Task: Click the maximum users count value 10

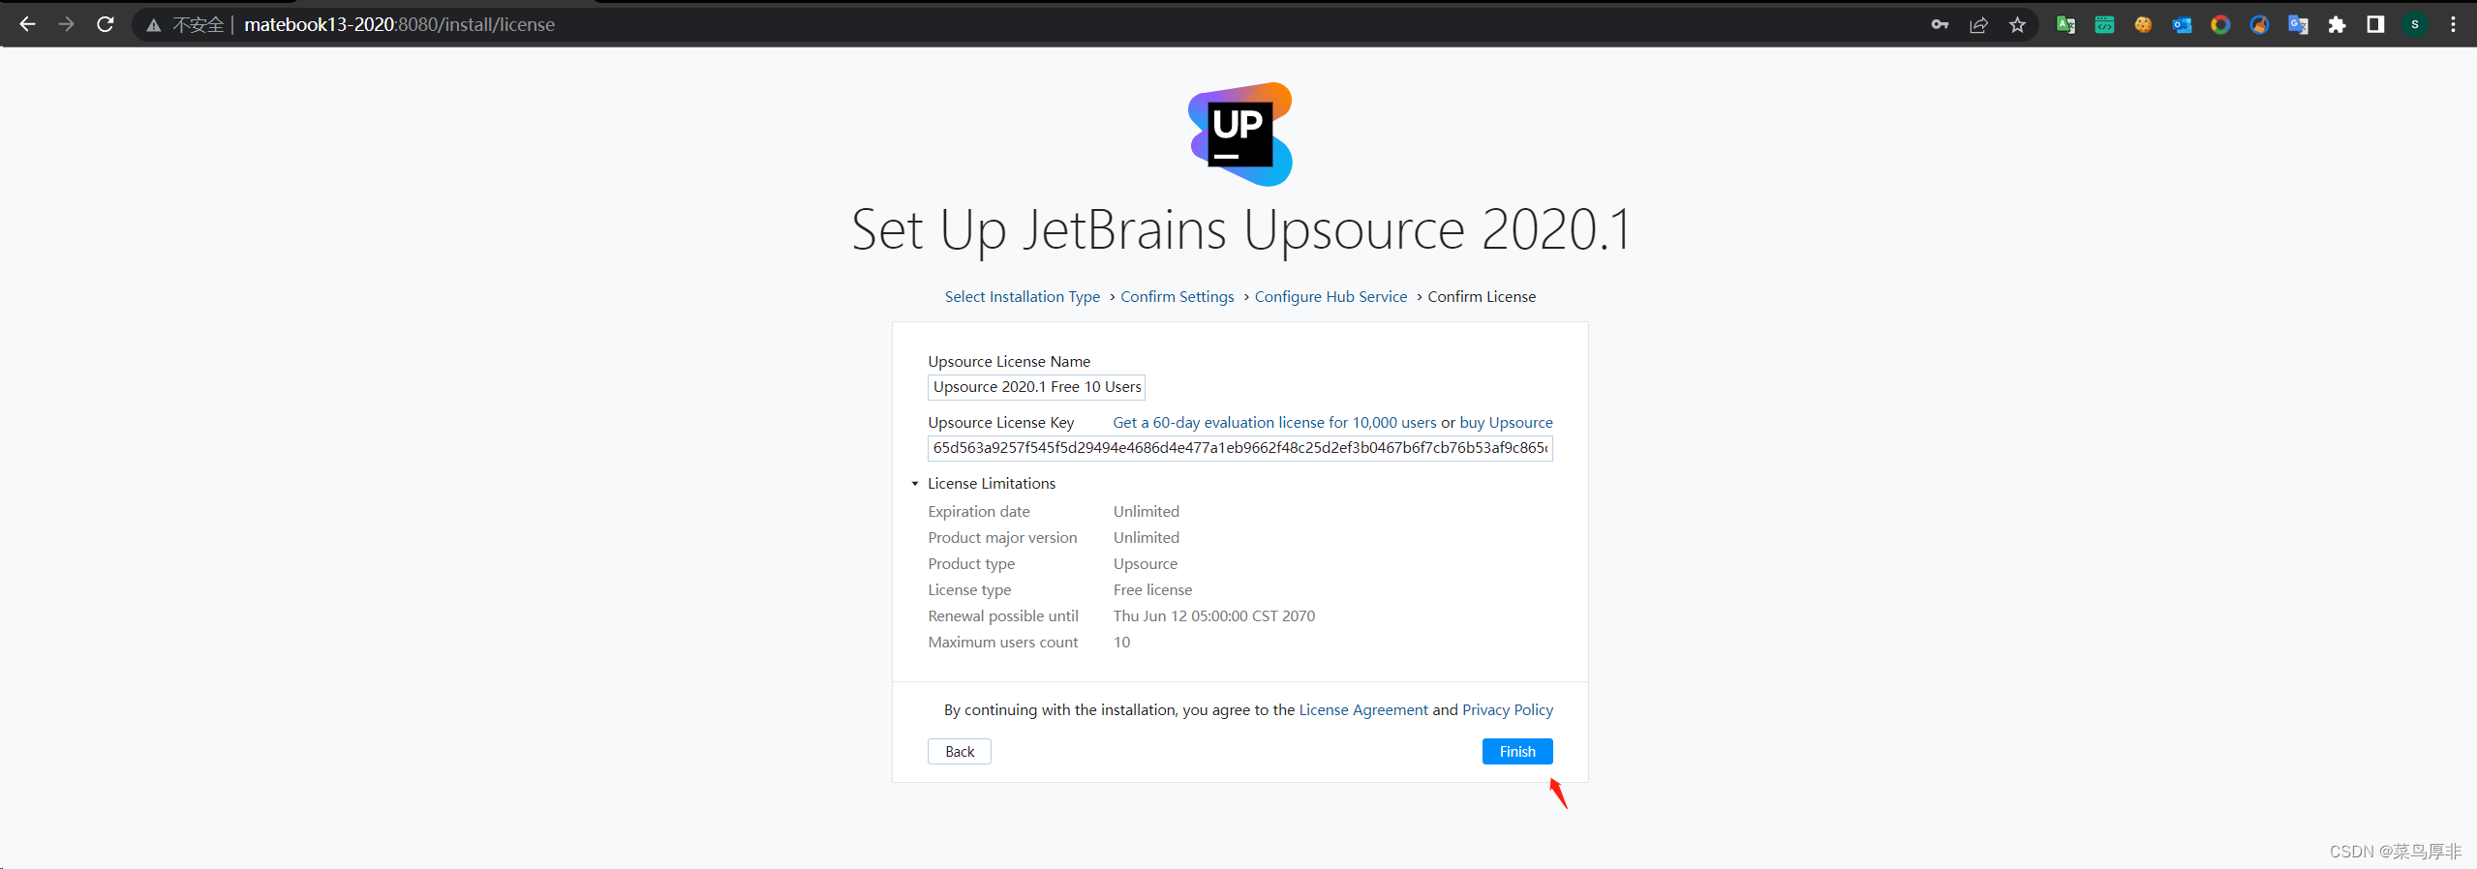Action: pyautogui.click(x=1121, y=643)
